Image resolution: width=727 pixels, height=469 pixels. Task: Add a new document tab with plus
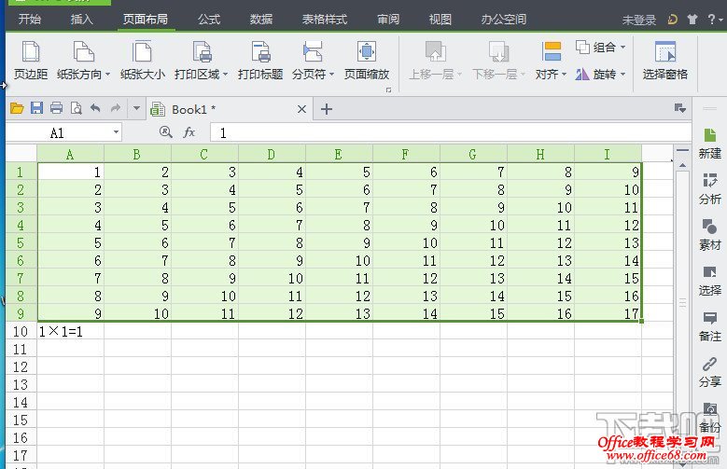327,109
